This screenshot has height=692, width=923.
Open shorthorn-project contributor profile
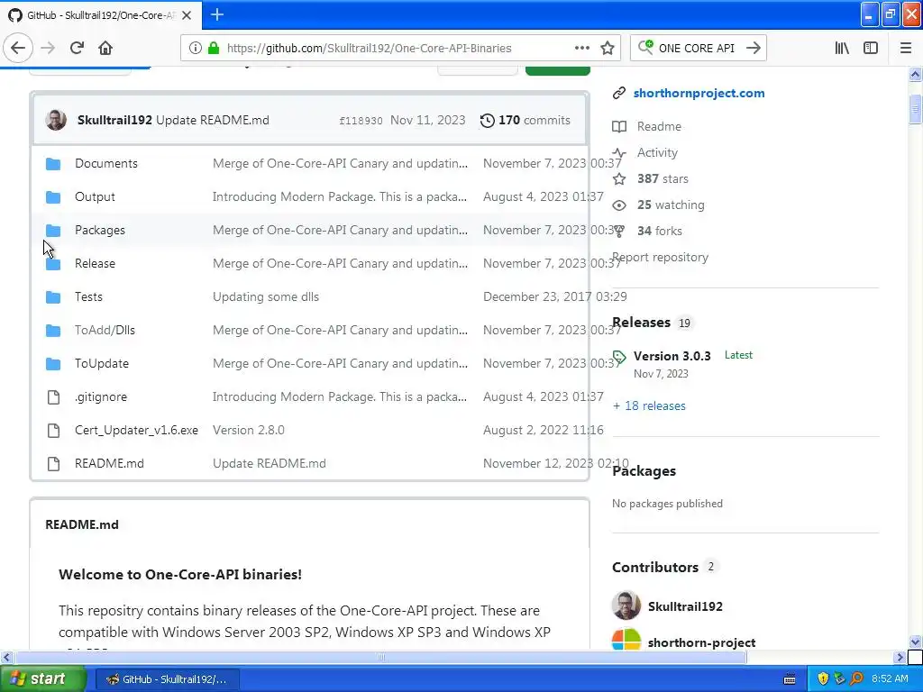[701, 642]
